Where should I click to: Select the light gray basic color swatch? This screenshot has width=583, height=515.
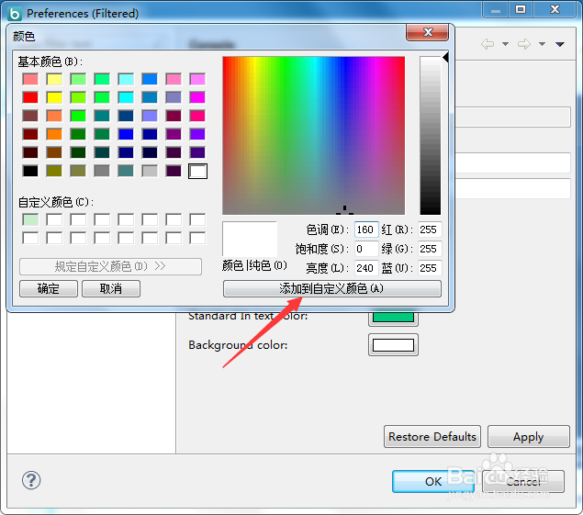(x=150, y=171)
